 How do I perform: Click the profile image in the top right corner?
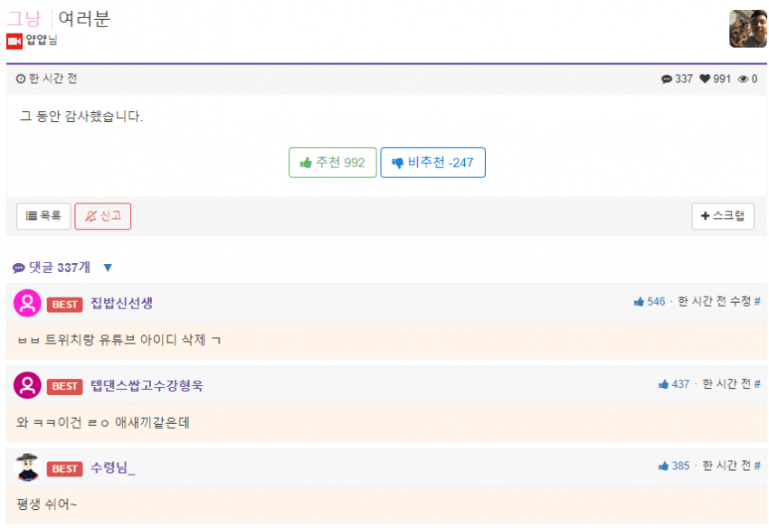pyautogui.click(x=747, y=28)
